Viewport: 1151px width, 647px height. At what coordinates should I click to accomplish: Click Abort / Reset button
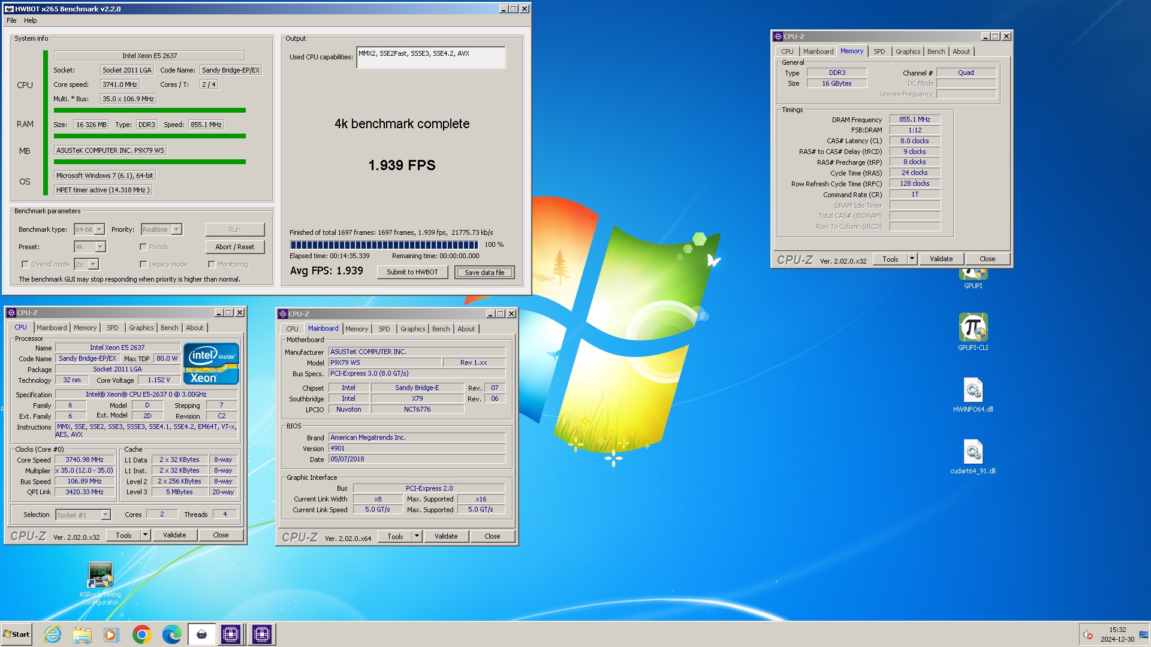[235, 247]
